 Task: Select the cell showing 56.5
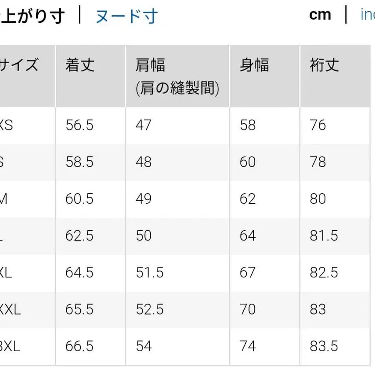click(79, 125)
